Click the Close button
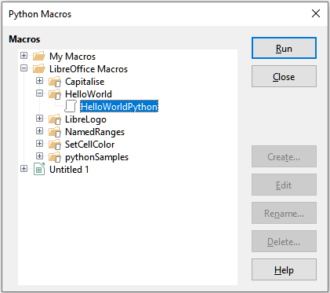This screenshot has height=293, width=330. point(284,76)
